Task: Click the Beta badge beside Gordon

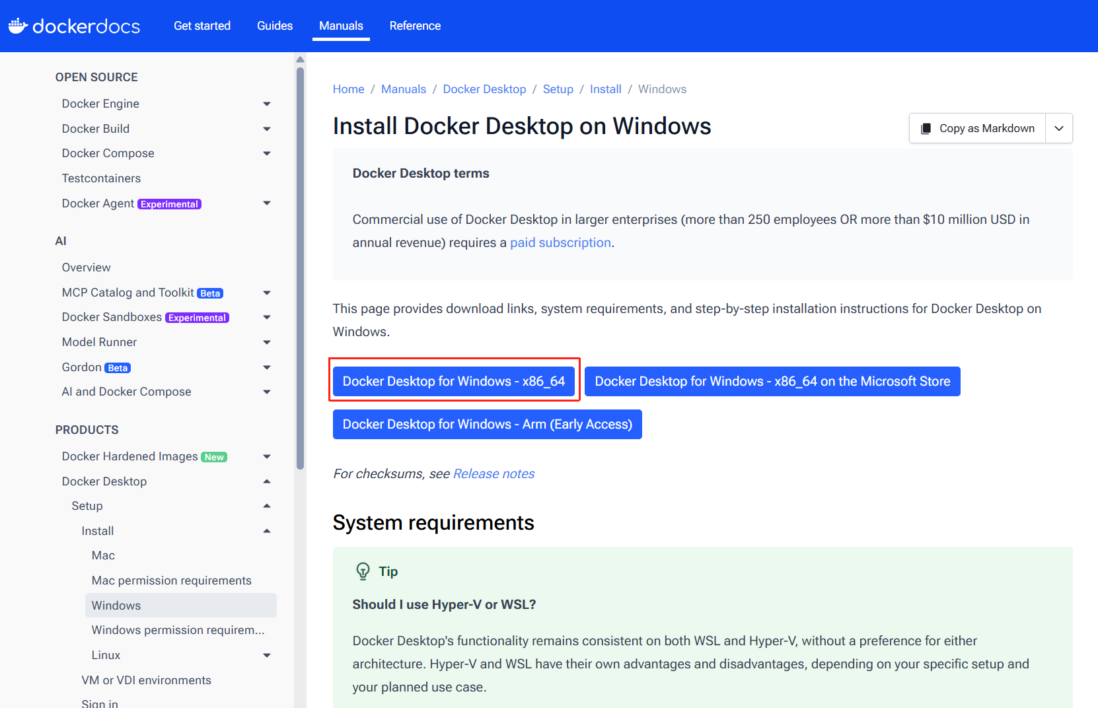Action: point(118,368)
